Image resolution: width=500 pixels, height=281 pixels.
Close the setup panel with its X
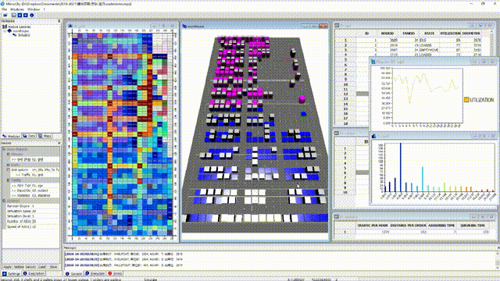[59, 143]
